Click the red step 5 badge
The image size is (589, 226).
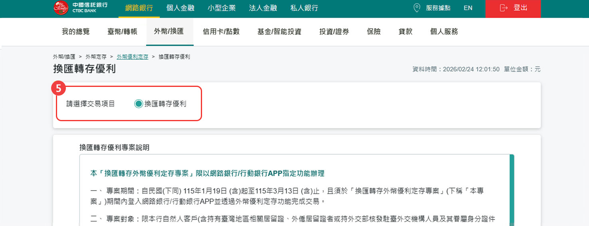click(x=58, y=88)
